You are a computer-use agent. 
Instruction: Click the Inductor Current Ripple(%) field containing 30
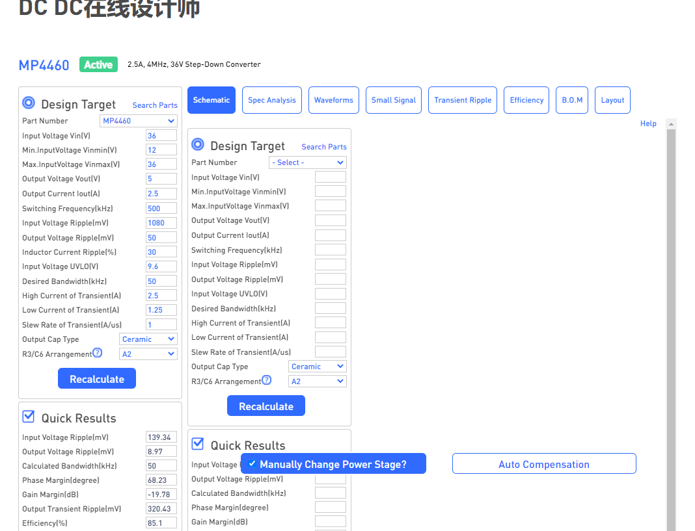coord(161,252)
